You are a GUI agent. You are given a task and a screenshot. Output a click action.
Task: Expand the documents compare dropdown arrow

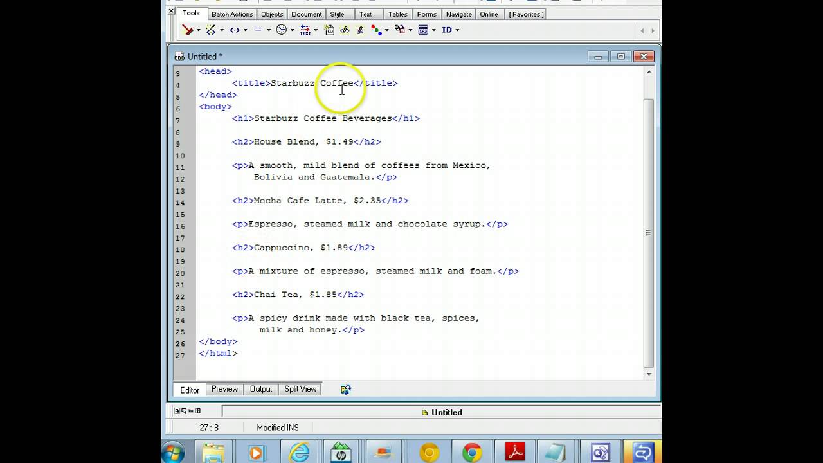pyautogui.click(x=410, y=30)
